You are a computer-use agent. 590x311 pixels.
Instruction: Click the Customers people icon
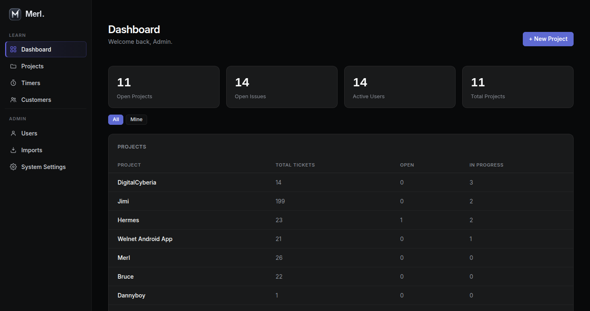(14, 100)
